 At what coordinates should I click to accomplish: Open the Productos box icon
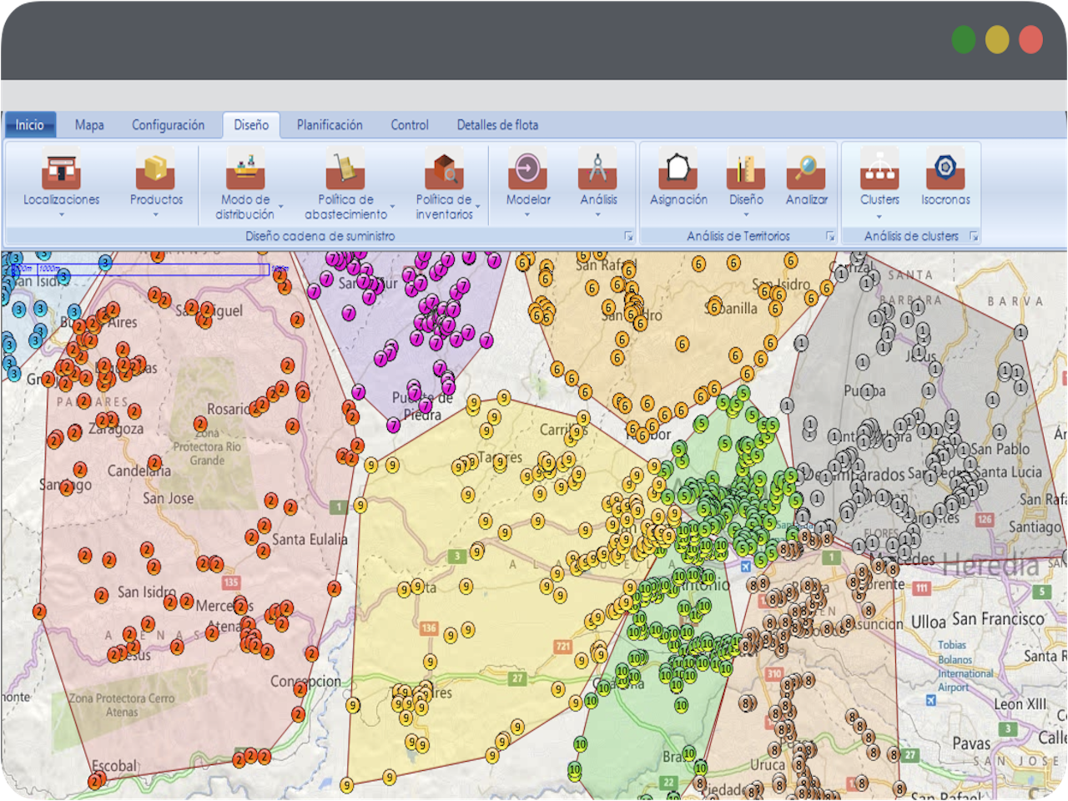click(155, 169)
